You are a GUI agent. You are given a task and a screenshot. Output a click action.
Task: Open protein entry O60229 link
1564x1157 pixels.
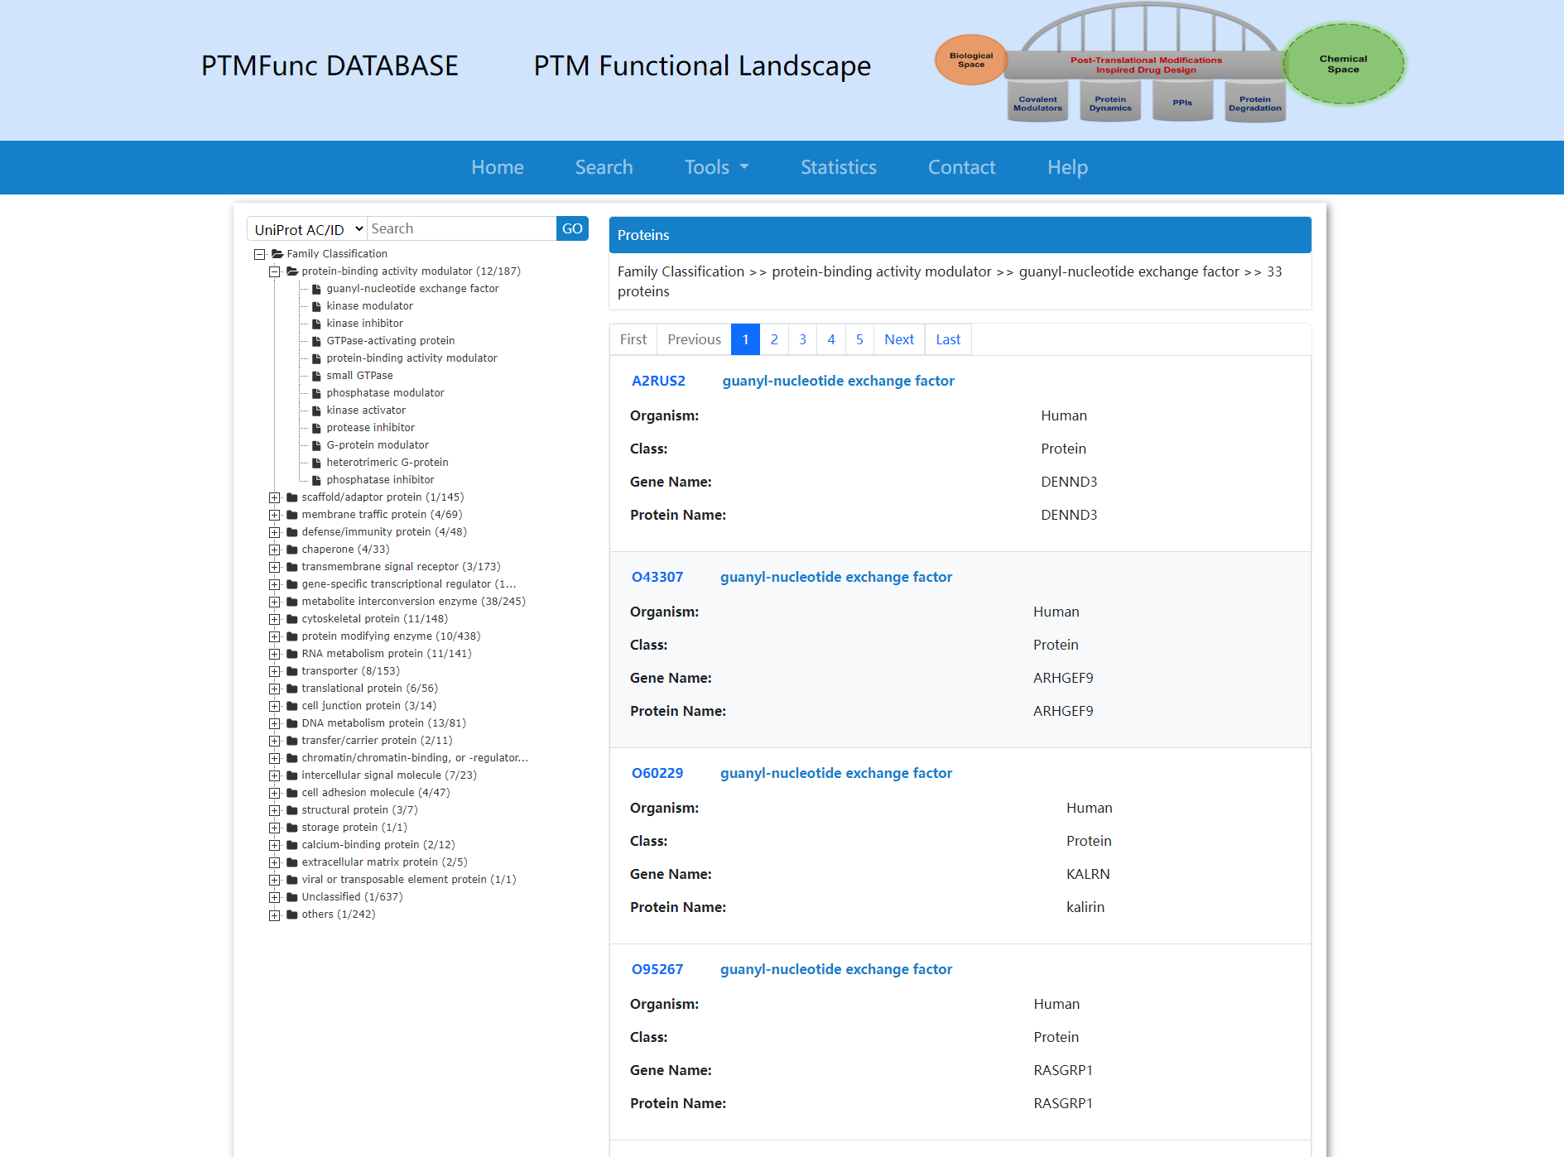pos(657,773)
